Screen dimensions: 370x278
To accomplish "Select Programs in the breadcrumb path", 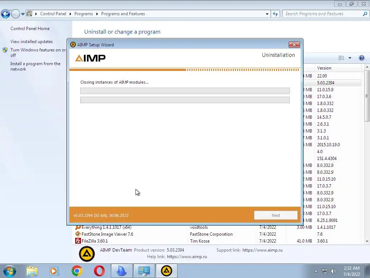I will pyautogui.click(x=83, y=14).
